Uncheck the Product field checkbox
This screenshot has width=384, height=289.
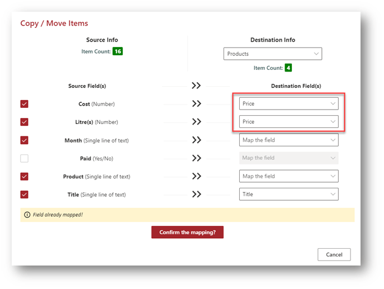pos(24,177)
